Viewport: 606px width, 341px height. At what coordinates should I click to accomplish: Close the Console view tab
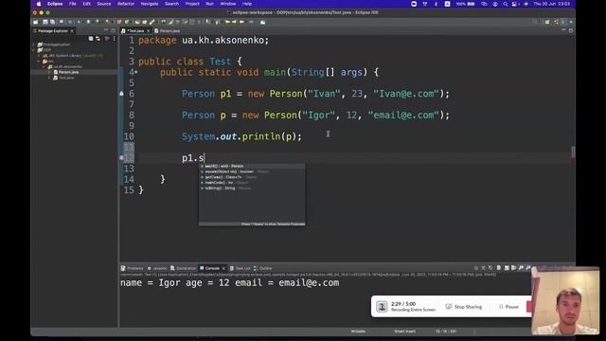(223, 268)
